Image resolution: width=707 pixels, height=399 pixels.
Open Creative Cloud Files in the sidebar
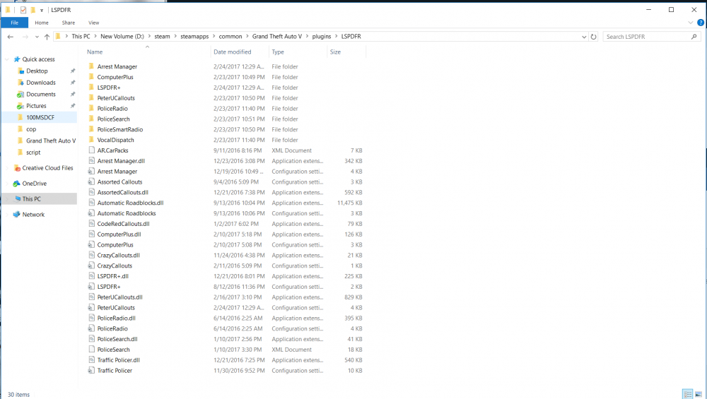(x=47, y=168)
